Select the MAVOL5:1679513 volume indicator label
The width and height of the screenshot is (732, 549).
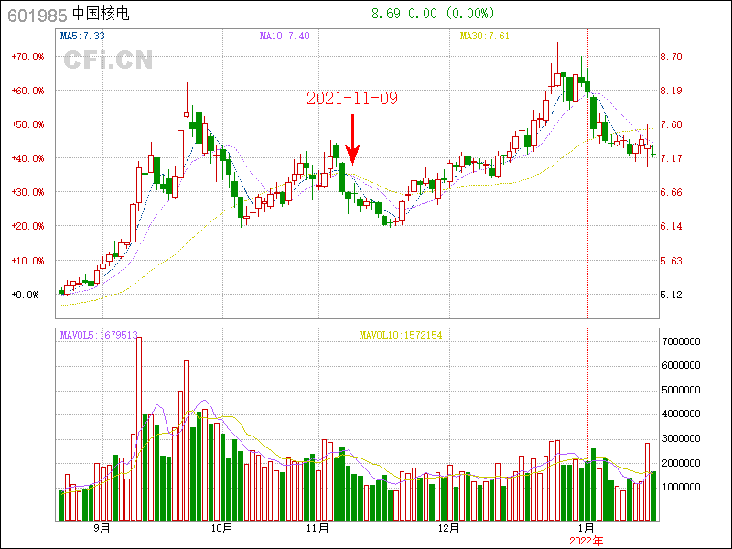tap(98, 336)
